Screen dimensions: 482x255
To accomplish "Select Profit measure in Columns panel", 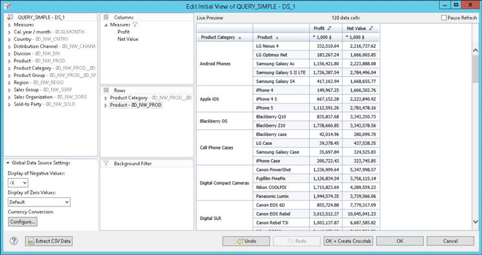I will coord(124,32).
